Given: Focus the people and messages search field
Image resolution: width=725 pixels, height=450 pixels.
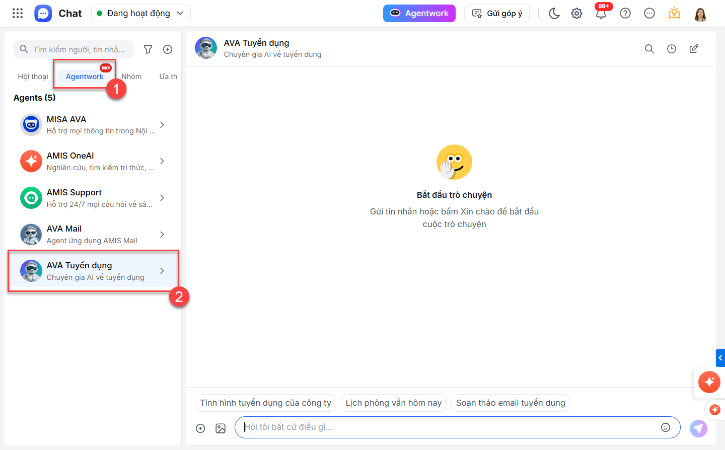Looking at the screenshot, I should [x=74, y=49].
